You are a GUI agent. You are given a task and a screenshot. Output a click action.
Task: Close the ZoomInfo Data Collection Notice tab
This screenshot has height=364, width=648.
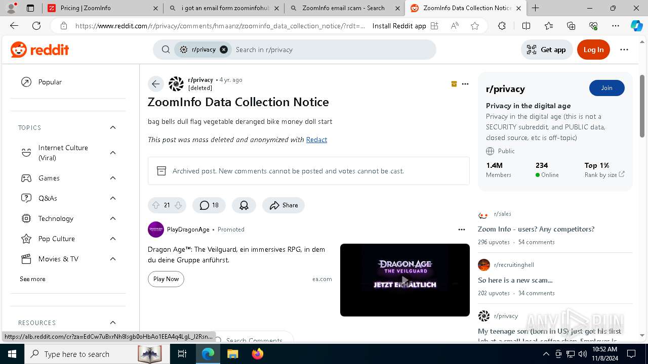(518, 8)
